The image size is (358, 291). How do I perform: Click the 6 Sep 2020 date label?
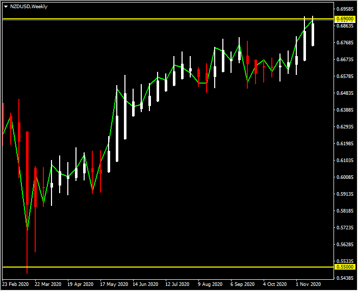[x=243, y=284]
